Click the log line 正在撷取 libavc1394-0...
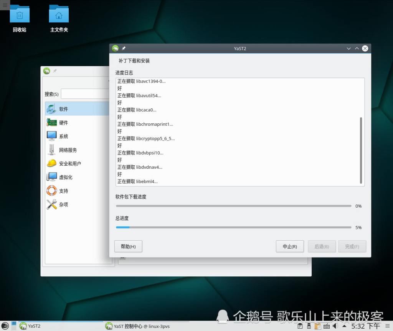393x331 pixels. coord(141,81)
